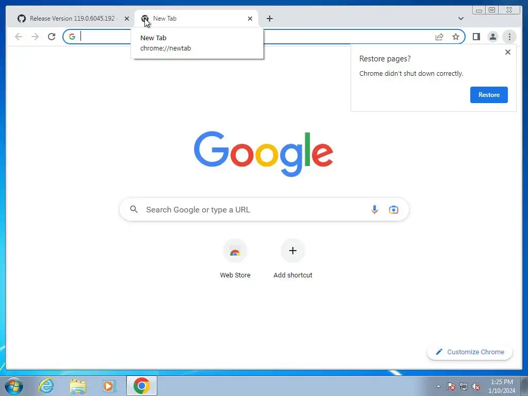Open the tab search chevron
The image size is (528, 396).
pyautogui.click(x=460, y=19)
